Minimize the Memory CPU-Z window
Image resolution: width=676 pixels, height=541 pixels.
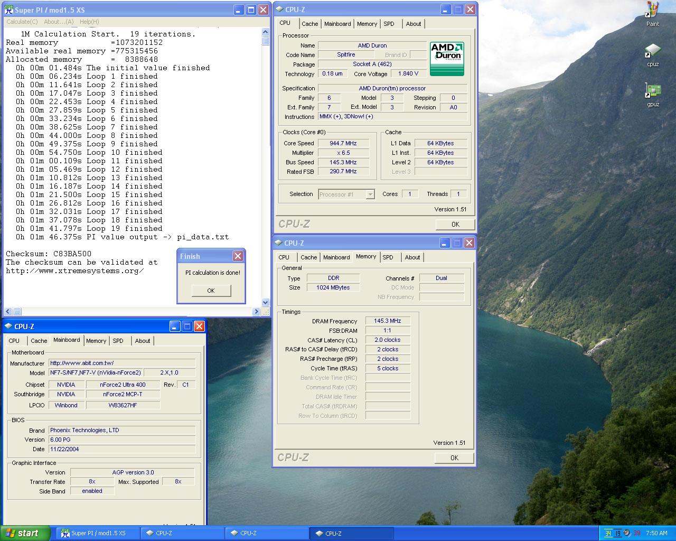tap(445, 242)
